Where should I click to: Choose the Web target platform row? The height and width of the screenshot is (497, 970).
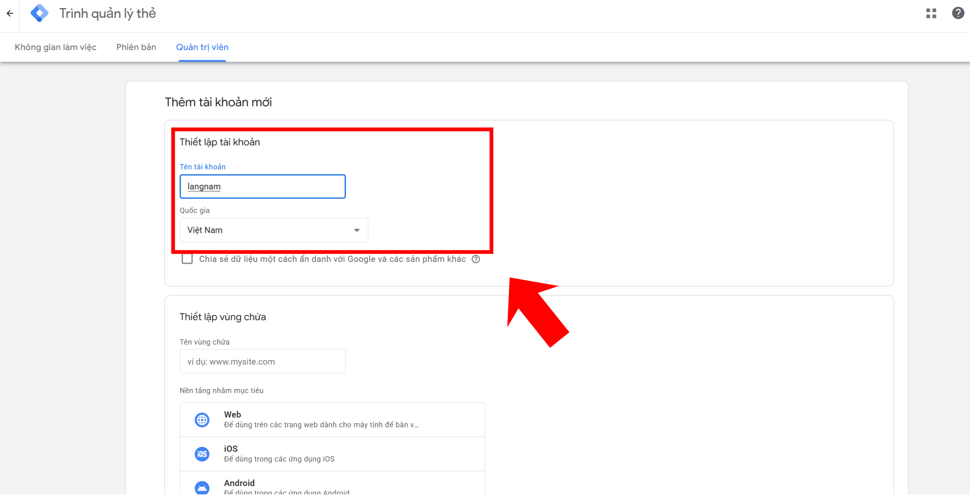332,420
